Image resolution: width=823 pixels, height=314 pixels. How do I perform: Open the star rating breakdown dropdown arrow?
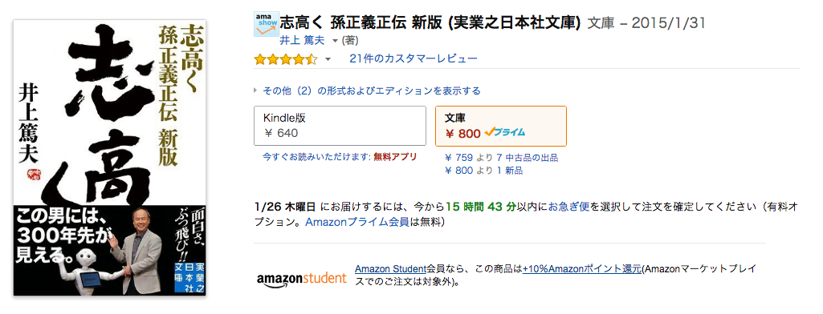click(x=328, y=59)
